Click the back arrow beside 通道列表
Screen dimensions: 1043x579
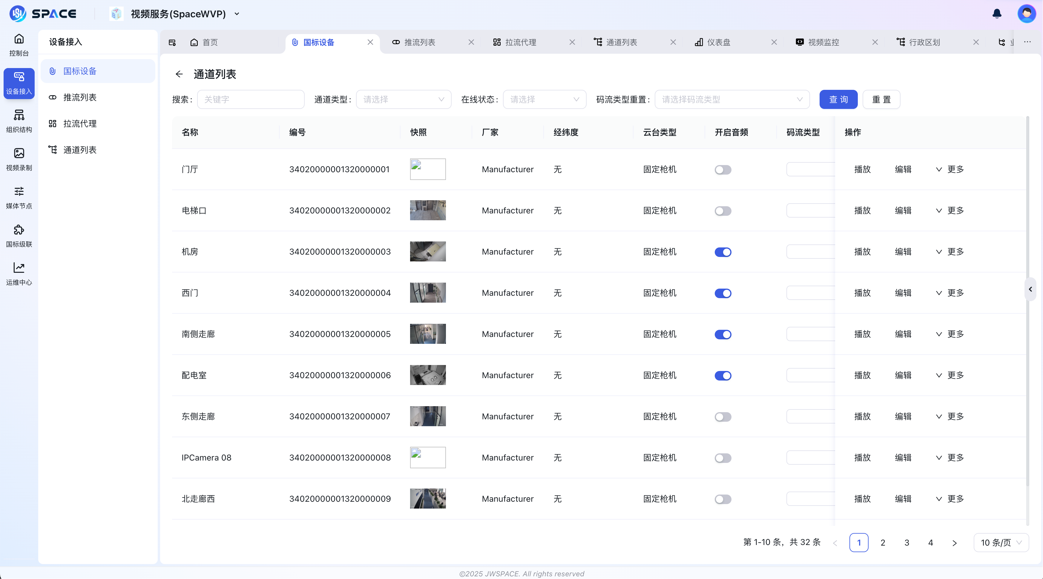point(179,74)
